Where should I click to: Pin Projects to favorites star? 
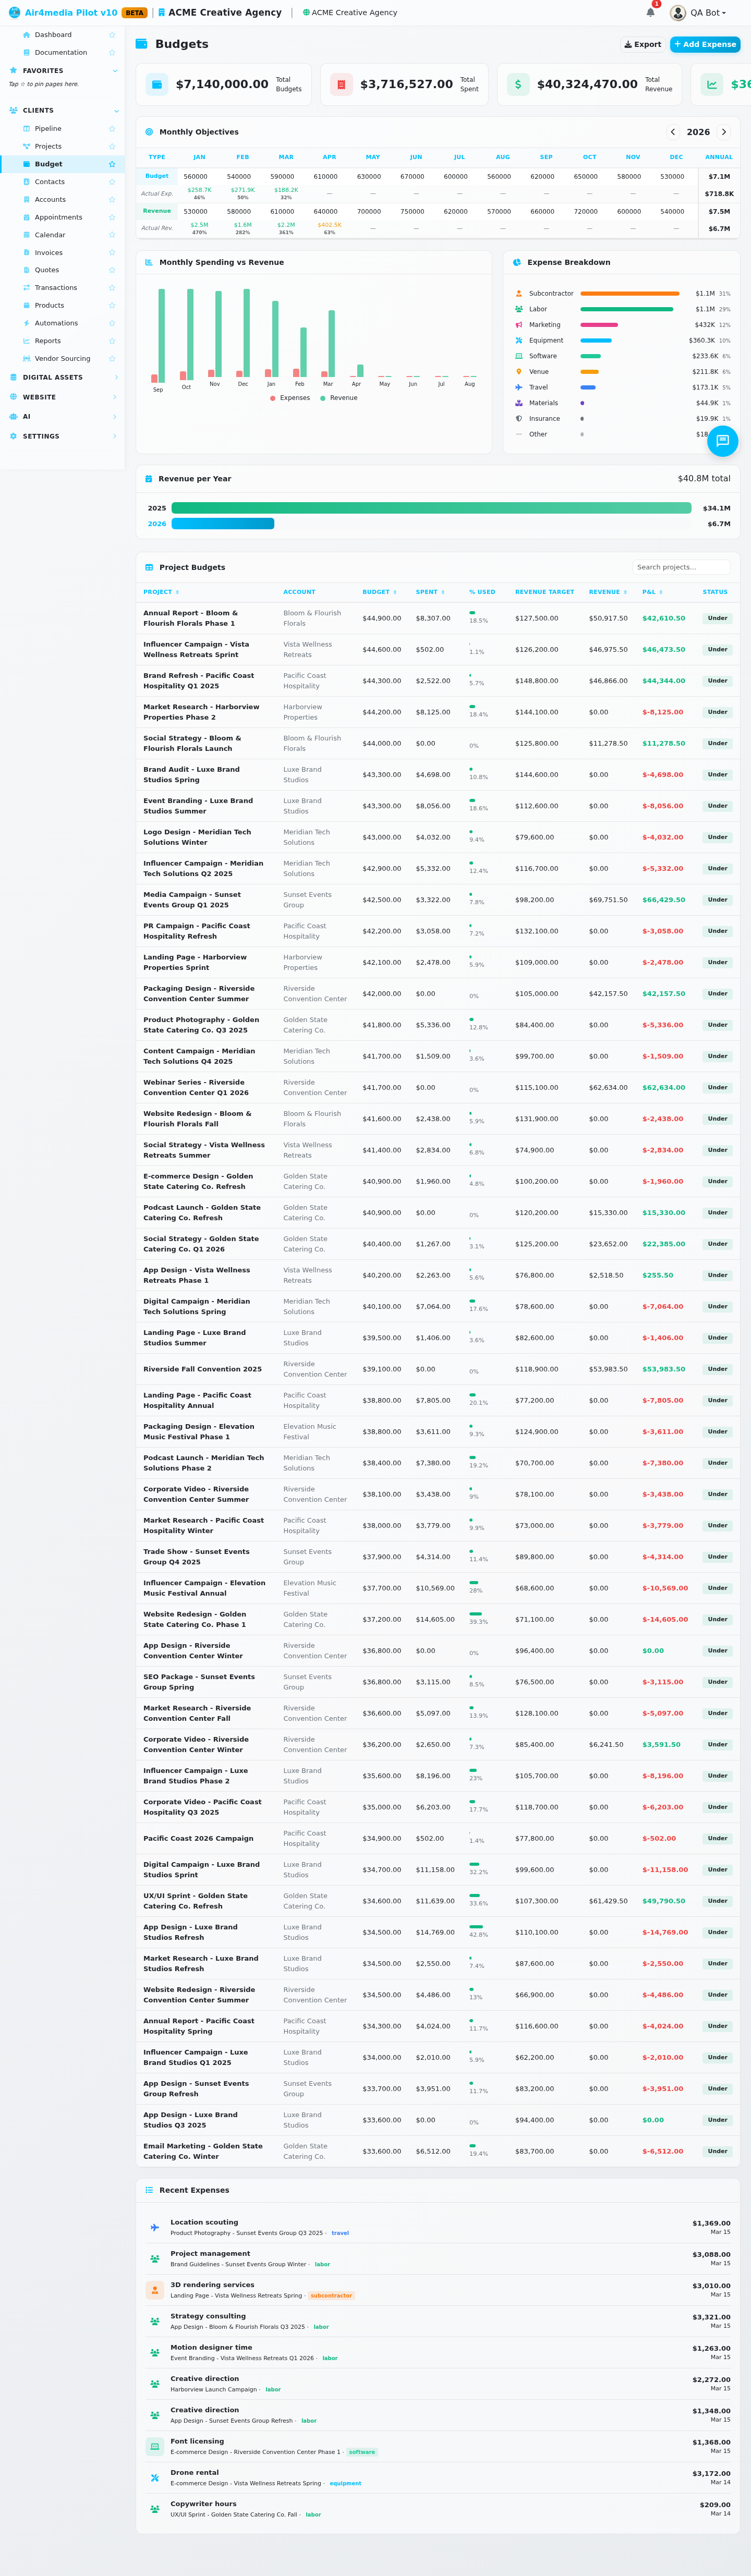[112, 147]
